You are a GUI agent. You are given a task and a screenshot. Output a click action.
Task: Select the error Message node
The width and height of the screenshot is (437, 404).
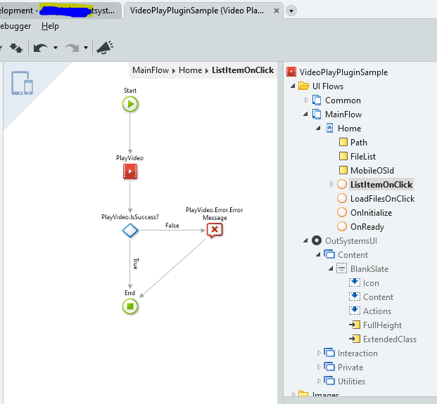coord(215,230)
